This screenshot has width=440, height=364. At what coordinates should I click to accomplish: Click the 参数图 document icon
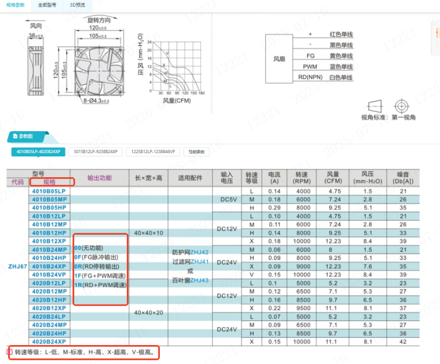tap(12, 136)
